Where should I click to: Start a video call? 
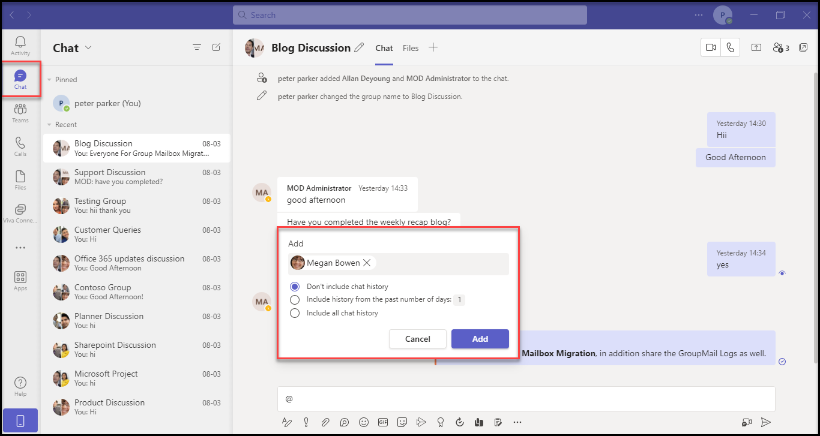(711, 48)
